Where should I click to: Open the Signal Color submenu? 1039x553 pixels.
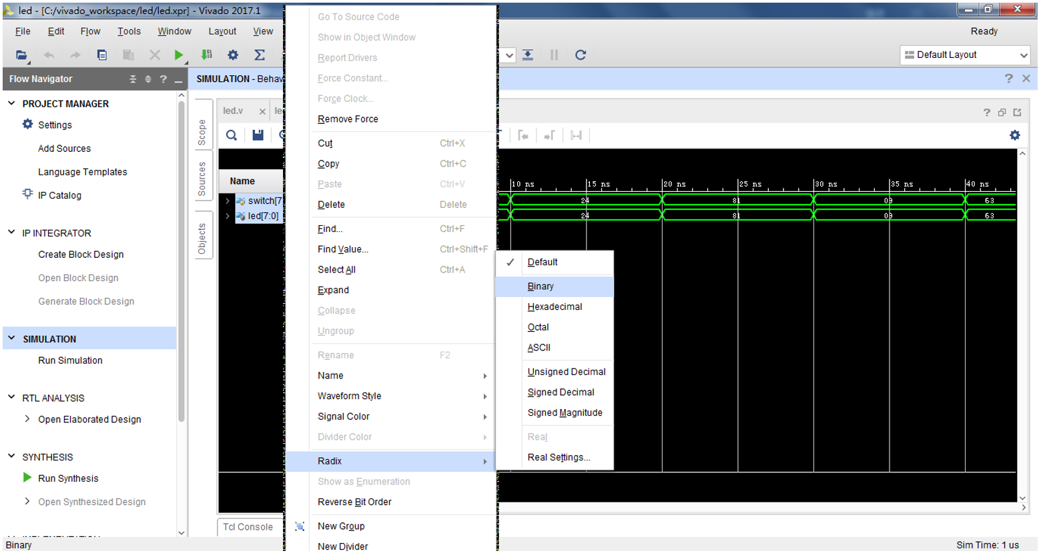click(344, 416)
